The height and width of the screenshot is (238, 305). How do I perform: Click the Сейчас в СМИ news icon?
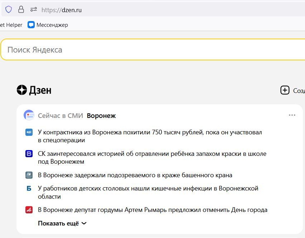(29, 115)
